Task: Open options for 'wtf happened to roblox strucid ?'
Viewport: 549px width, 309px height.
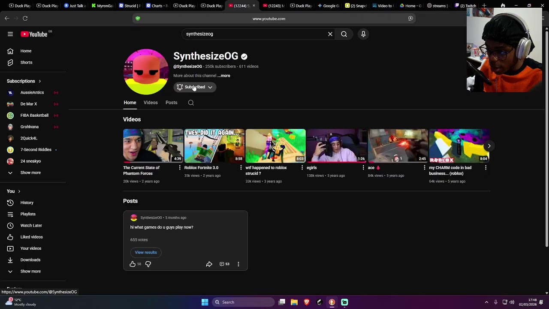Action: tap(302, 168)
